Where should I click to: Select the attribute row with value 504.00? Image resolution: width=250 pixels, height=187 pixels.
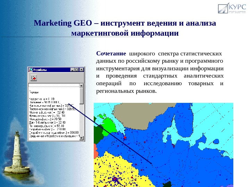(54, 133)
